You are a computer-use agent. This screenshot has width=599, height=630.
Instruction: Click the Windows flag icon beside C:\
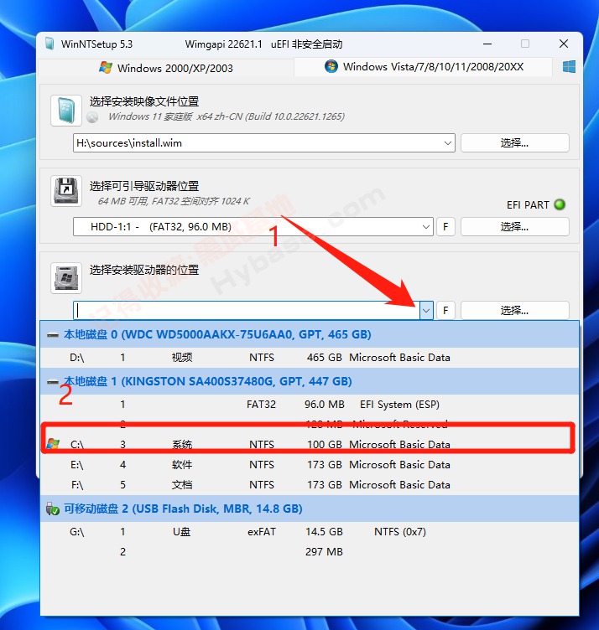point(53,444)
